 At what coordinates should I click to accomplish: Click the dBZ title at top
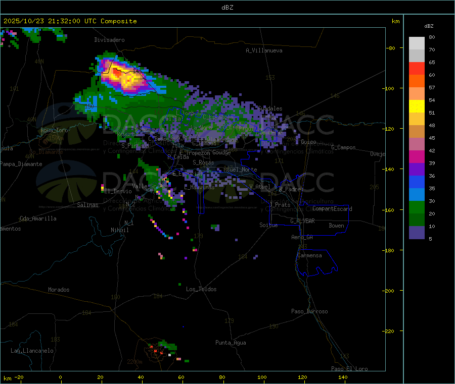[227, 8]
